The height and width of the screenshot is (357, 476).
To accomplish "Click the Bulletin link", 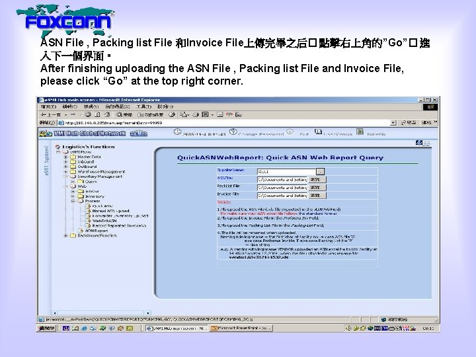I will 376,134.
